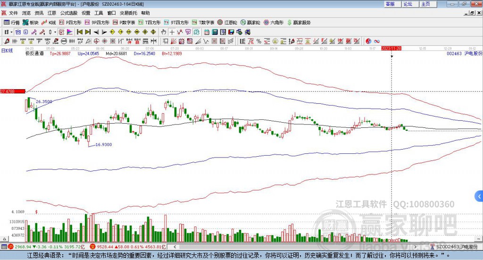Viewport: 483px width, 260px height.
Task: Click the red pencil drawing tool
Action: coord(7,41)
